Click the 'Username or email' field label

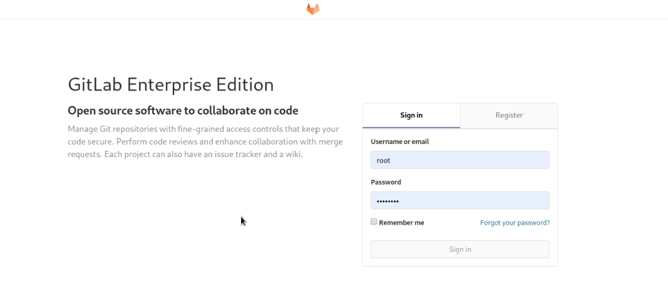[x=400, y=142]
